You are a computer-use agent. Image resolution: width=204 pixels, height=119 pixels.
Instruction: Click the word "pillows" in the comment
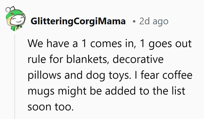coord(42,76)
